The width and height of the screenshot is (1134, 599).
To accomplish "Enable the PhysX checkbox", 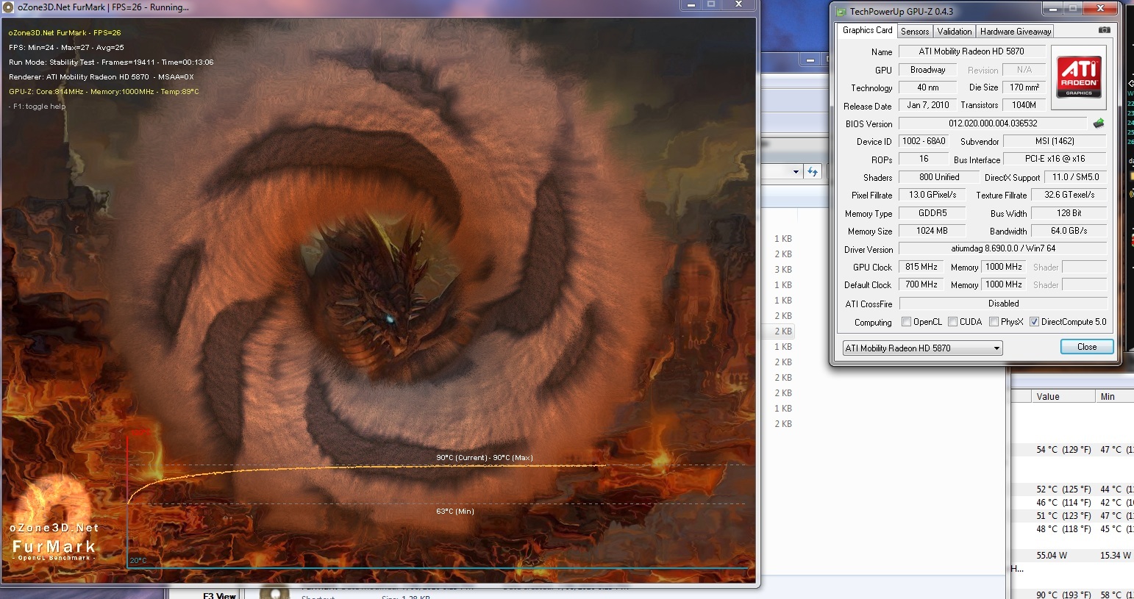I will click(994, 322).
